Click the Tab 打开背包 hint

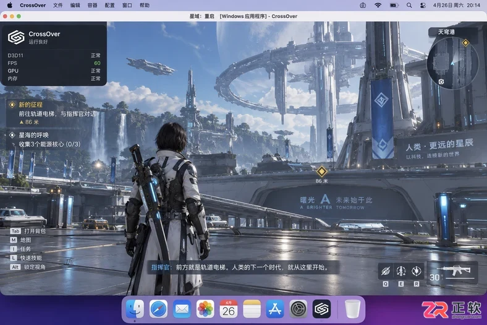(x=28, y=231)
